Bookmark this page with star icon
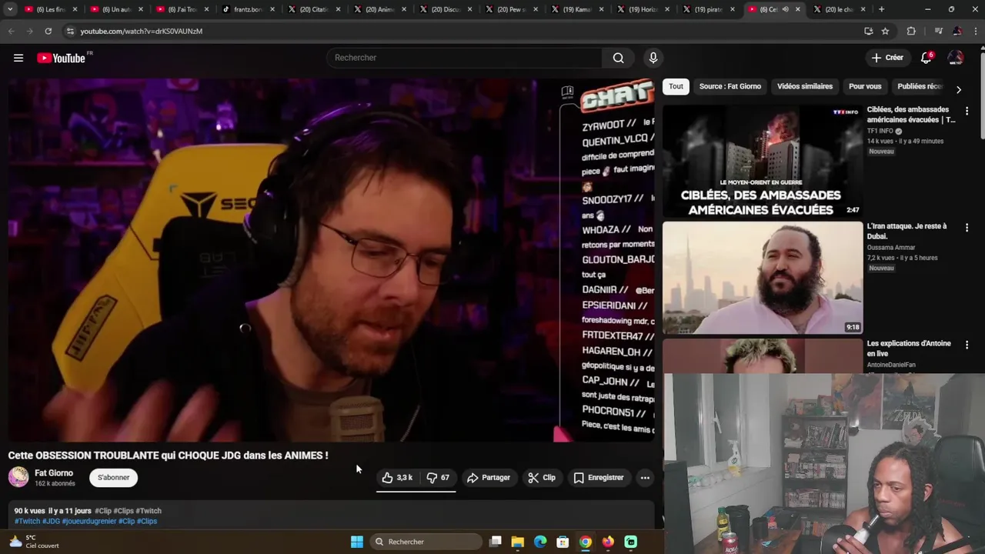Image resolution: width=985 pixels, height=554 pixels. click(x=886, y=31)
